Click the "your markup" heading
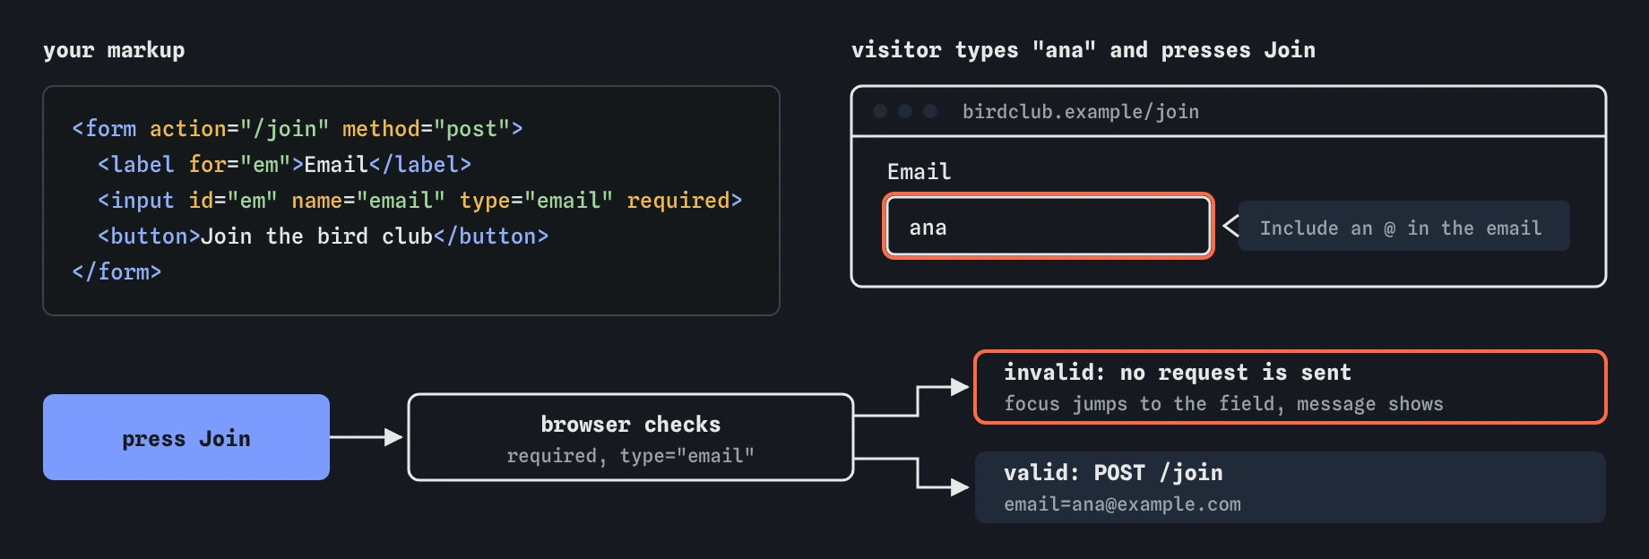 114,50
